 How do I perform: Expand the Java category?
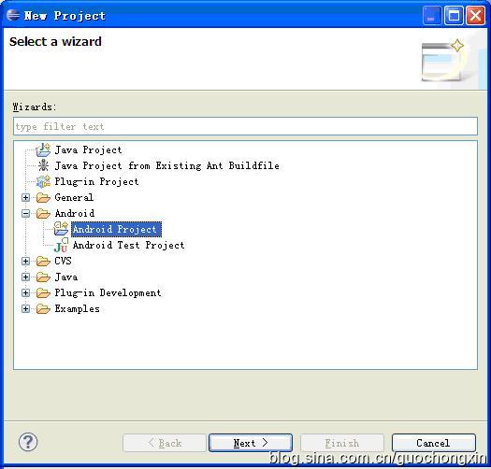coord(25,277)
